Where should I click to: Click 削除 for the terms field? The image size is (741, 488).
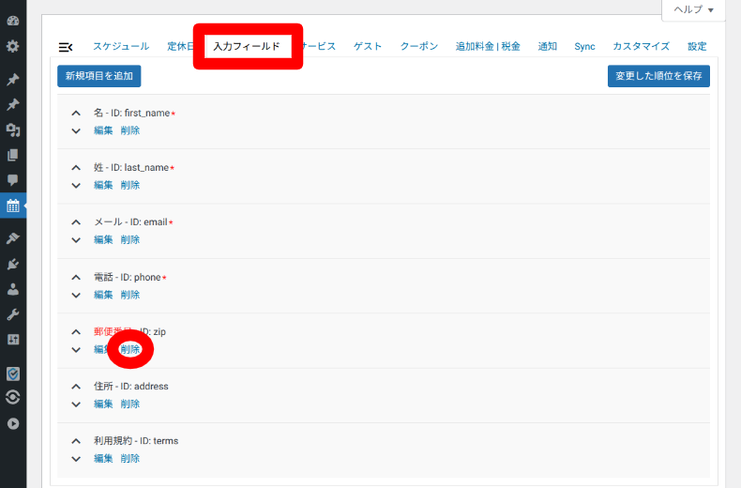coord(130,458)
